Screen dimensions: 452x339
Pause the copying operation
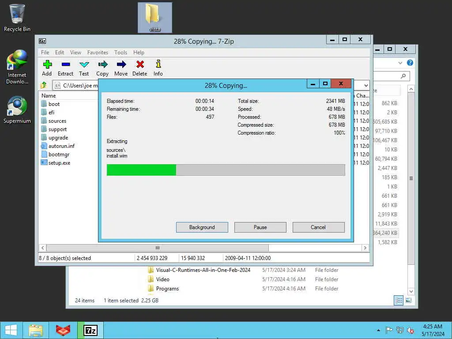(x=260, y=227)
